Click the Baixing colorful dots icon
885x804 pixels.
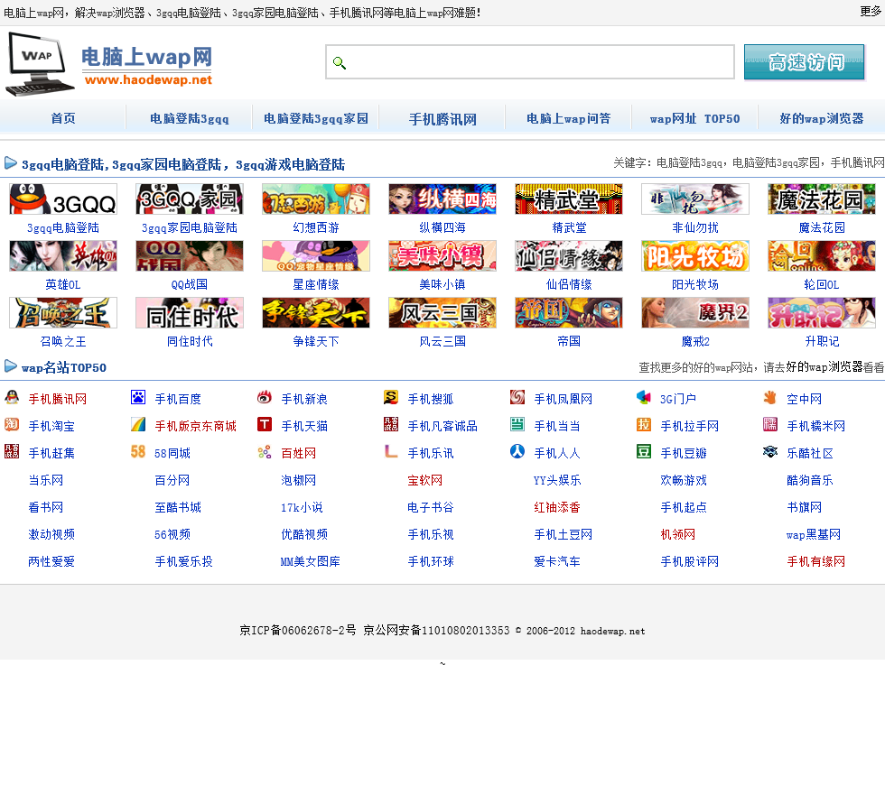click(265, 451)
